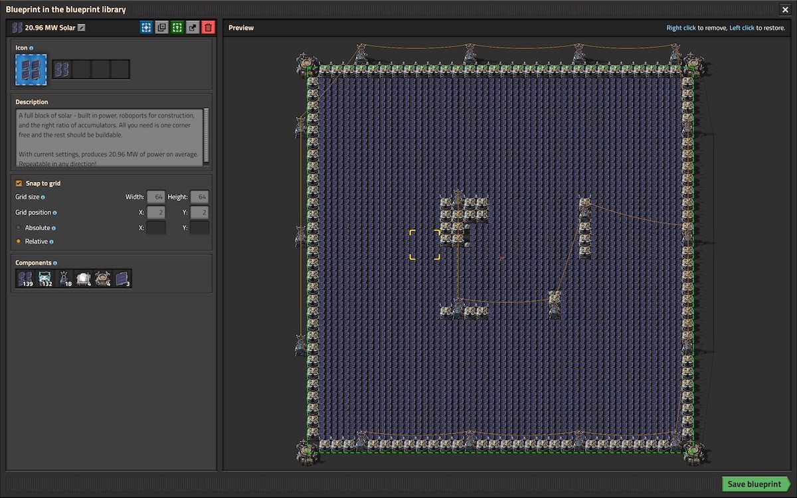
Task: Click first icon slot with solar panels
Action: tap(62, 69)
